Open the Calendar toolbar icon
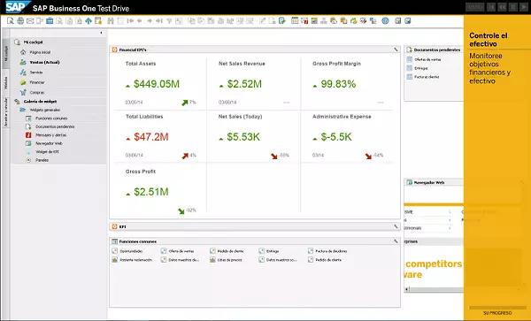The height and width of the screenshot is (321, 531). [295, 21]
